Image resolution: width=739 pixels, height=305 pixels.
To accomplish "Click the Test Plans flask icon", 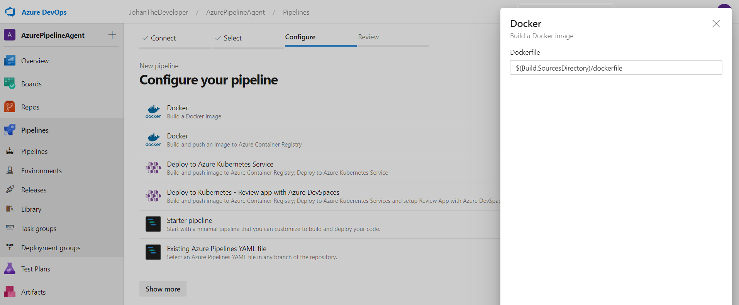I will [10, 269].
